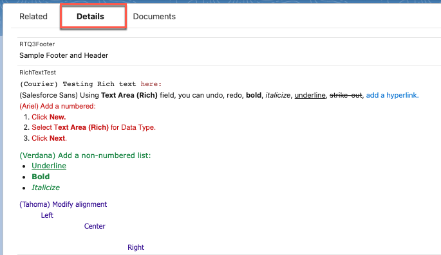441x255 pixels.
Task: Click 'Sample Footer and Header' value
Action: coord(64,55)
